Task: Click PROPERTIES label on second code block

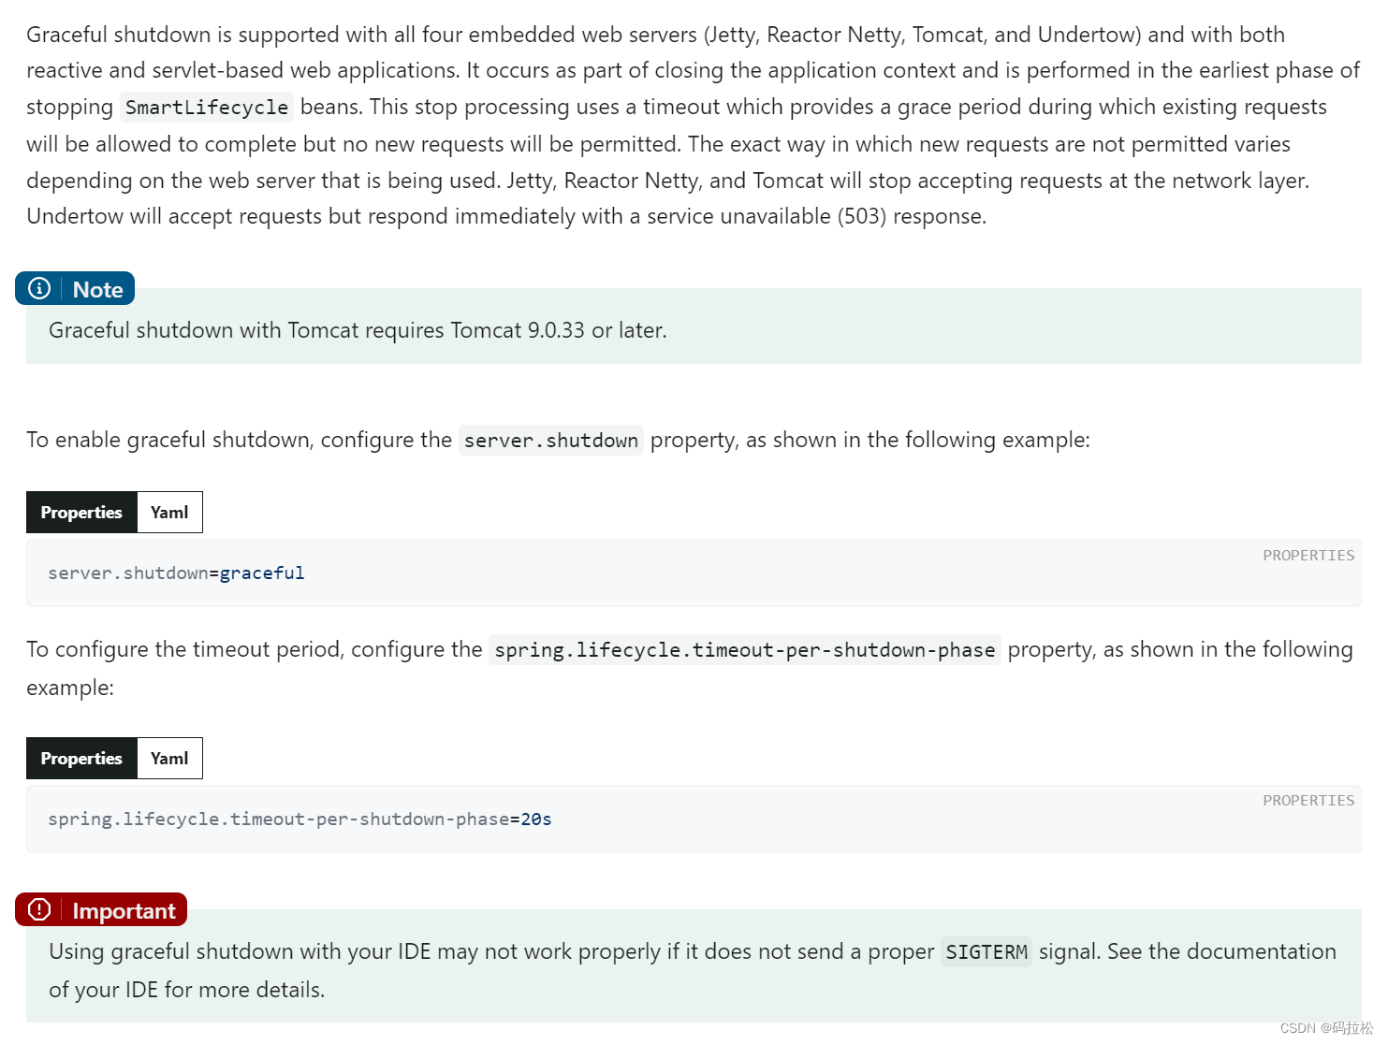Action: click(x=1308, y=801)
